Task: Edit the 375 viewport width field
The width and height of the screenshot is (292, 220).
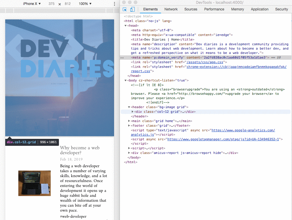Action: 52,4
